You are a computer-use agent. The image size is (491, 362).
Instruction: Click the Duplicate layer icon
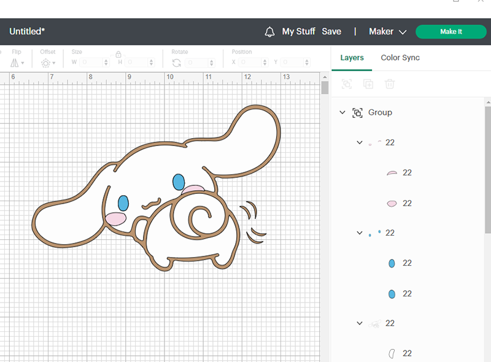[368, 84]
